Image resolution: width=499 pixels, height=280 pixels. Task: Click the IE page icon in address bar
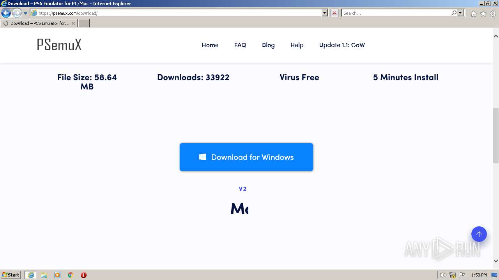tap(34, 13)
